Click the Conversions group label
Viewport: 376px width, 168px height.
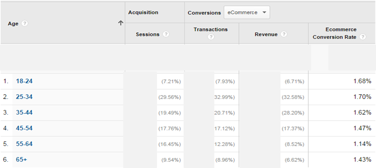click(204, 13)
